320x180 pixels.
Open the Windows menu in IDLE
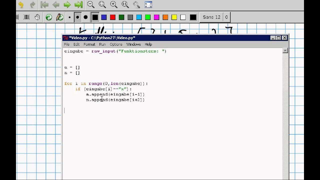[x=133, y=44]
